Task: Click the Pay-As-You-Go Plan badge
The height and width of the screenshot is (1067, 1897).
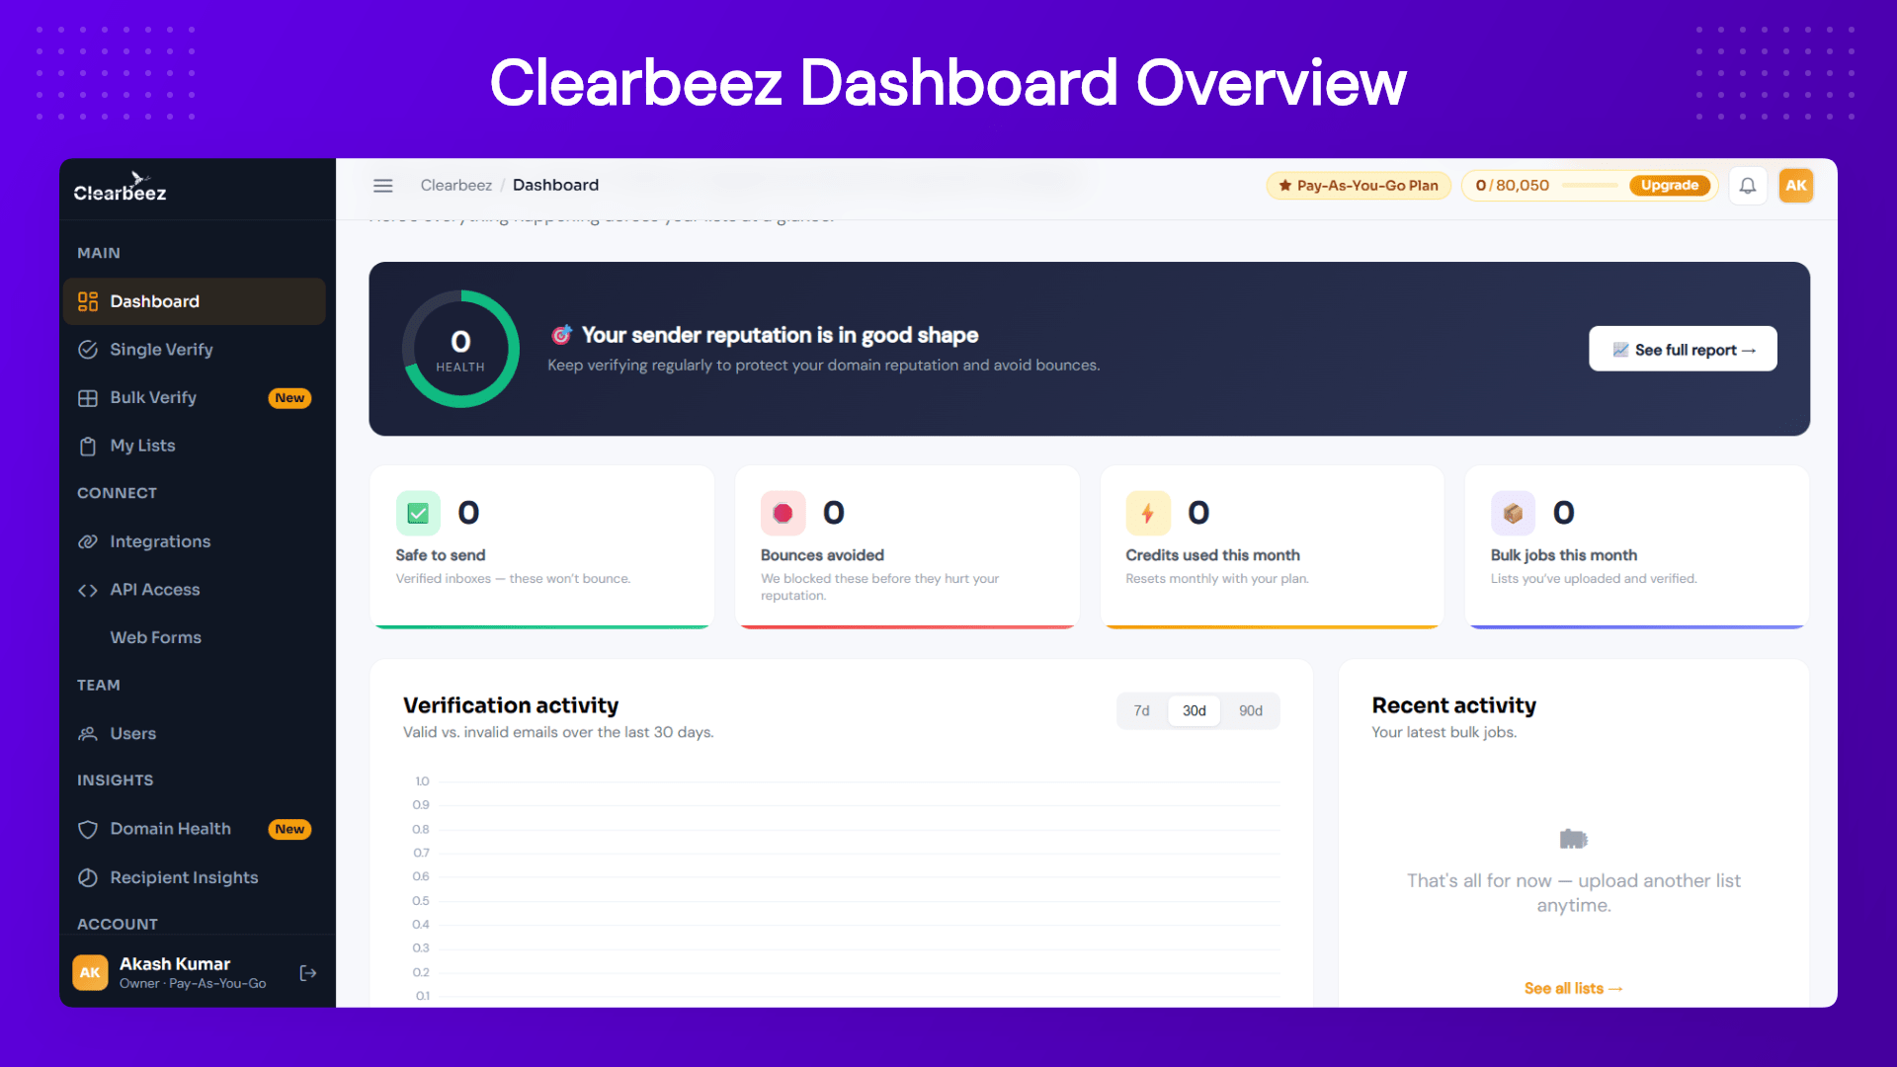Action: tap(1359, 185)
